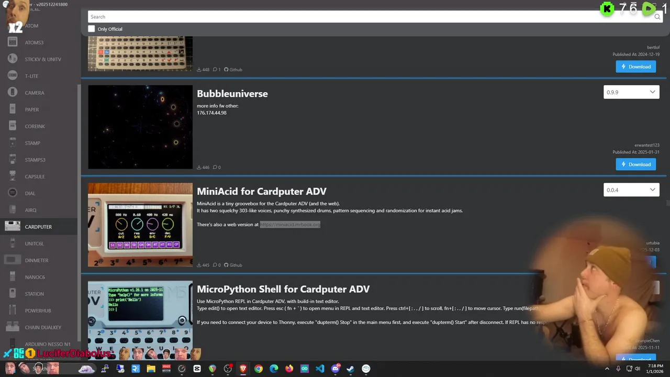Select the ARDUINO NESSO N1 device
670x377 pixels.
coord(39,344)
